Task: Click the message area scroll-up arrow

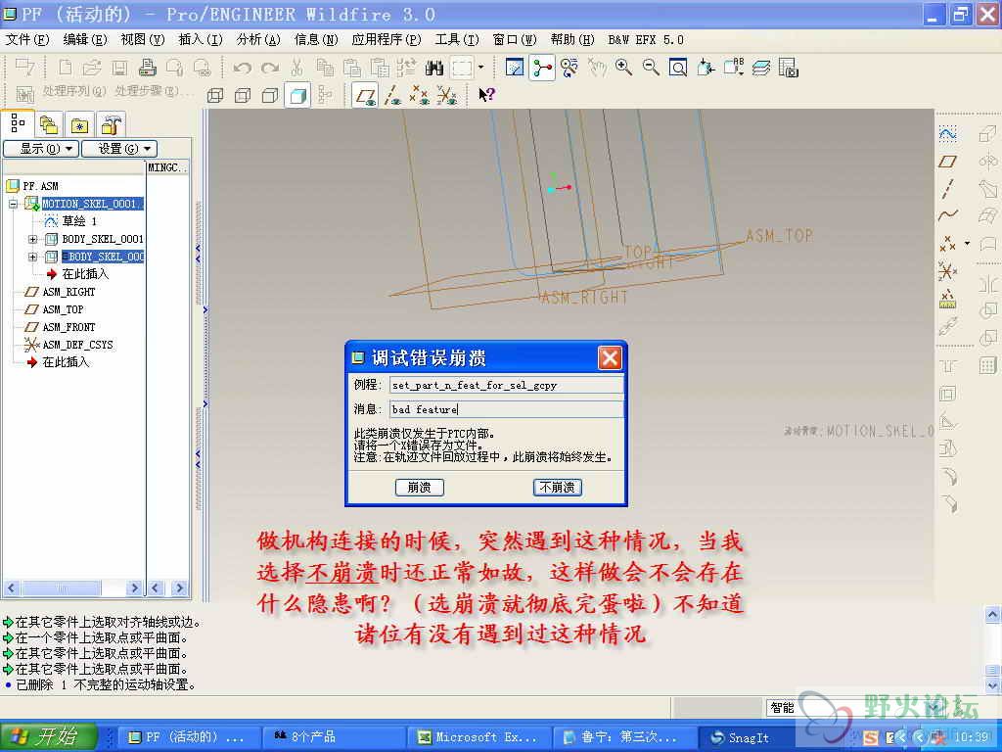Action: [x=992, y=615]
